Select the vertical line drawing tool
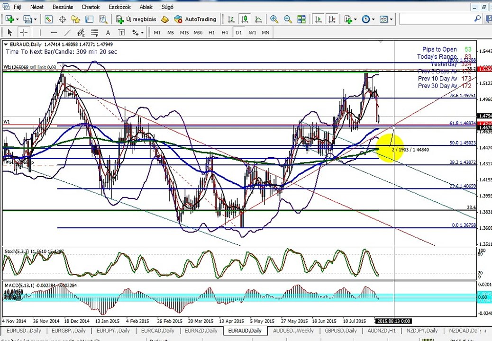This screenshot has height=341, width=492. (x=40, y=32)
